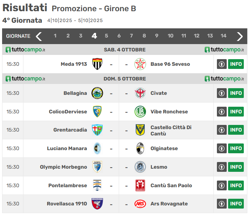The width and height of the screenshot is (248, 218).
Task: Open giornata 1 results
Action: tap(55, 36)
